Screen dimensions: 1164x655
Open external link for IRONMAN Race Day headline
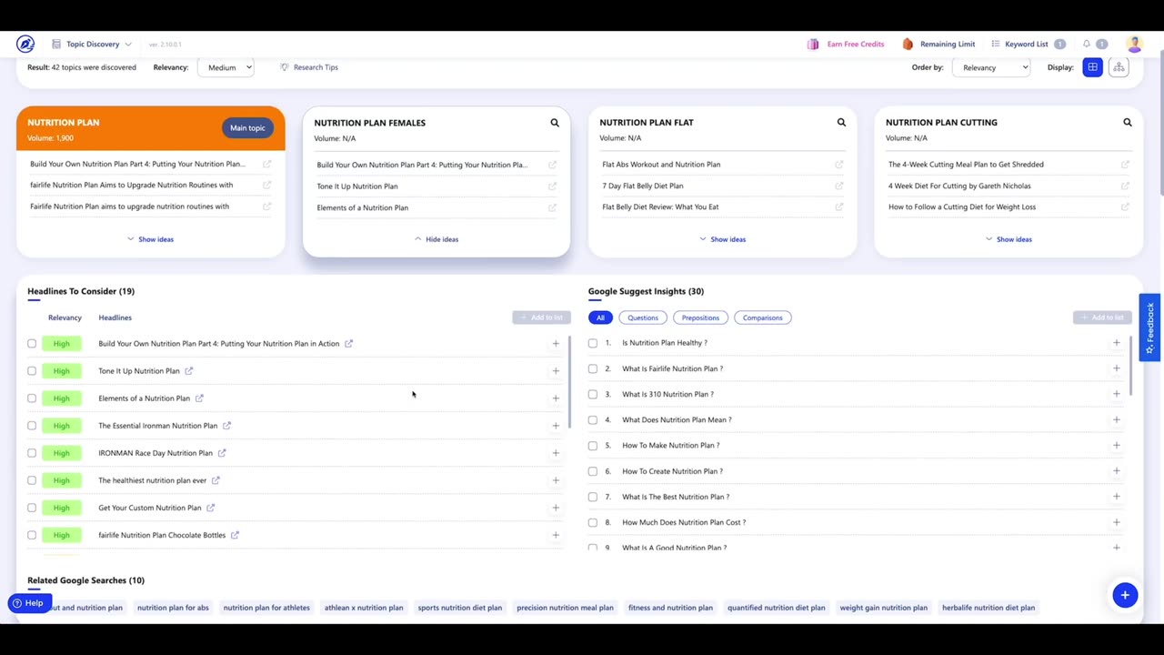tap(222, 453)
